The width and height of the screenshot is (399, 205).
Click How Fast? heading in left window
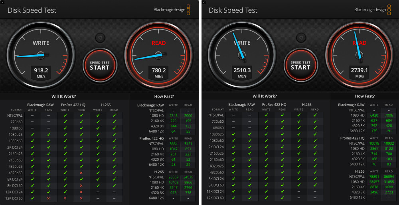click(x=164, y=96)
